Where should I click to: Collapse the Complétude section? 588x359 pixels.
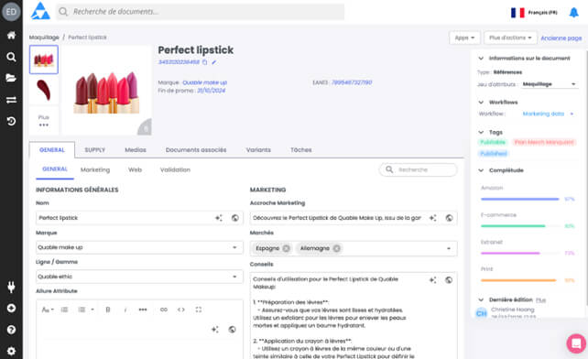[481, 170]
